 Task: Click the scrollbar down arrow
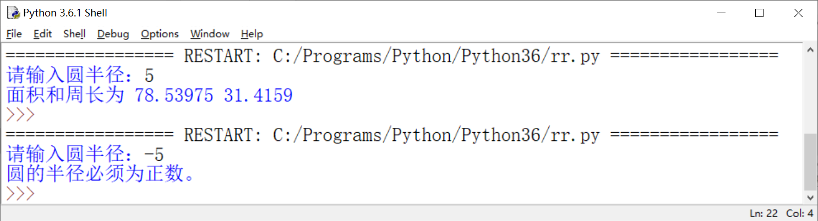coord(810,197)
